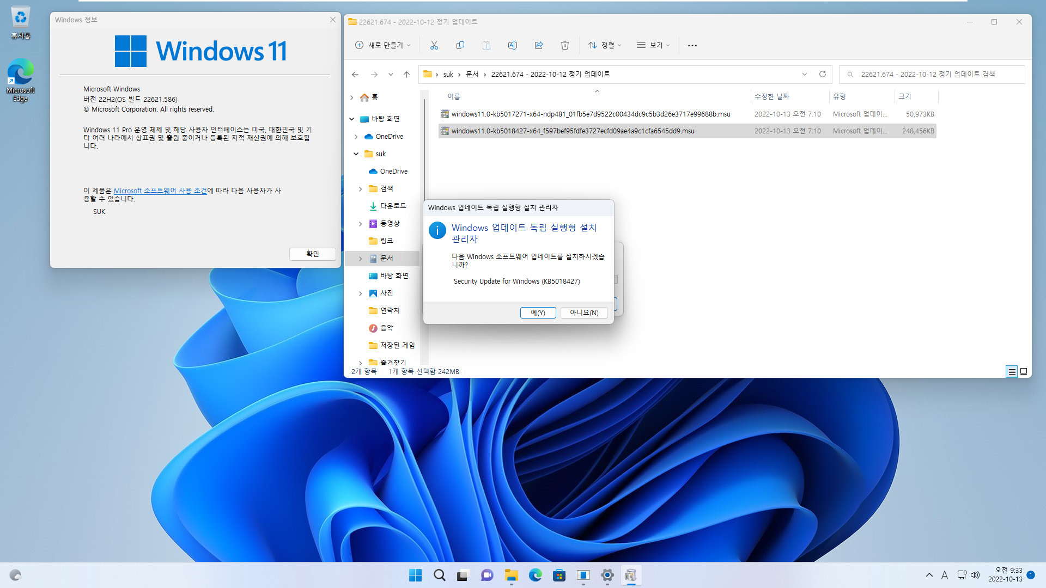Collapse the 바탕 화면 root node

(352, 119)
